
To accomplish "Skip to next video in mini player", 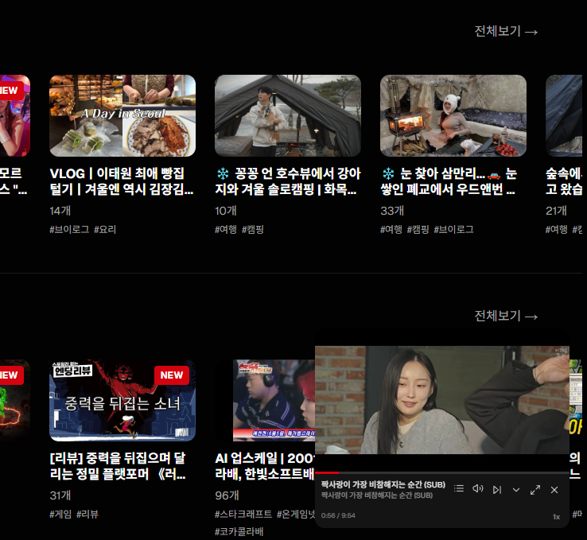I will pos(497,489).
